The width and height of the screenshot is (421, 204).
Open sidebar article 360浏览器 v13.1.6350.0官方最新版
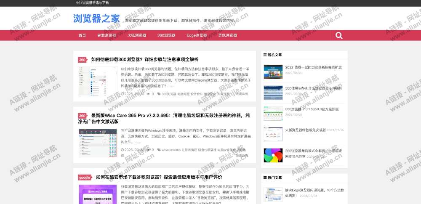click(312, 109)
